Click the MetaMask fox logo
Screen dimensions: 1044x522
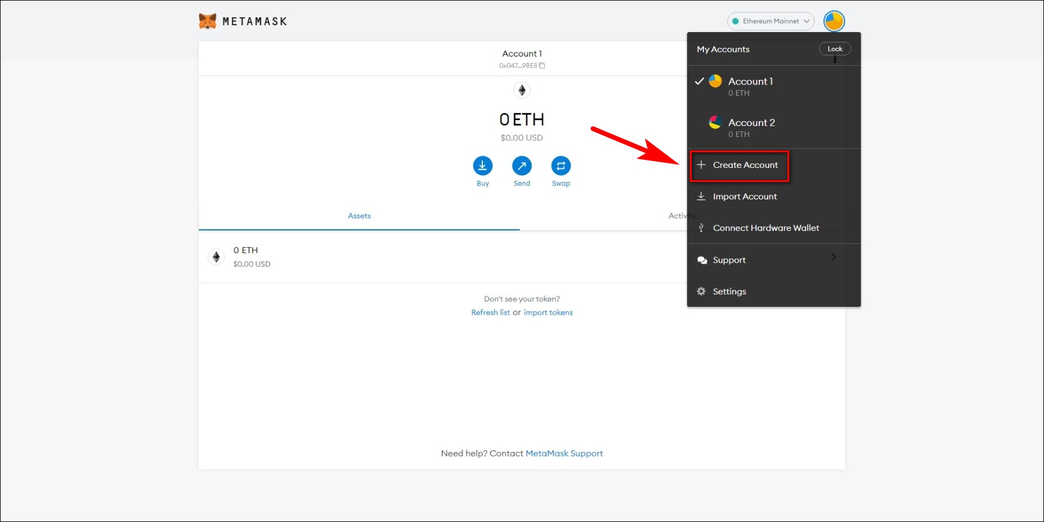pos(207,22)
